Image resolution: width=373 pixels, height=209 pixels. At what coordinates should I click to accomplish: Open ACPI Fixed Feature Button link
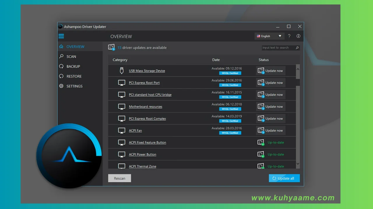147,143
